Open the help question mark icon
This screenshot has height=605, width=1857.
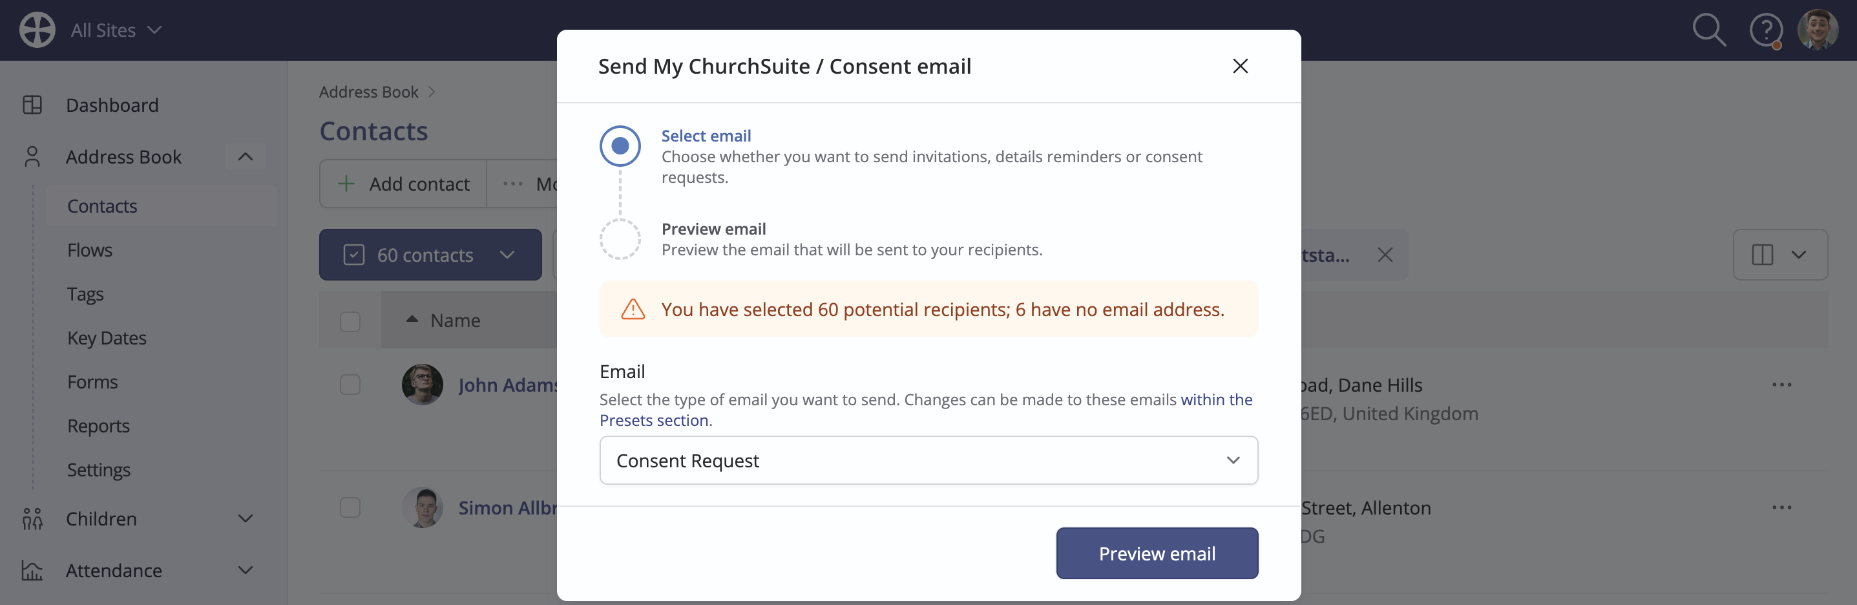coord(1766,30)
